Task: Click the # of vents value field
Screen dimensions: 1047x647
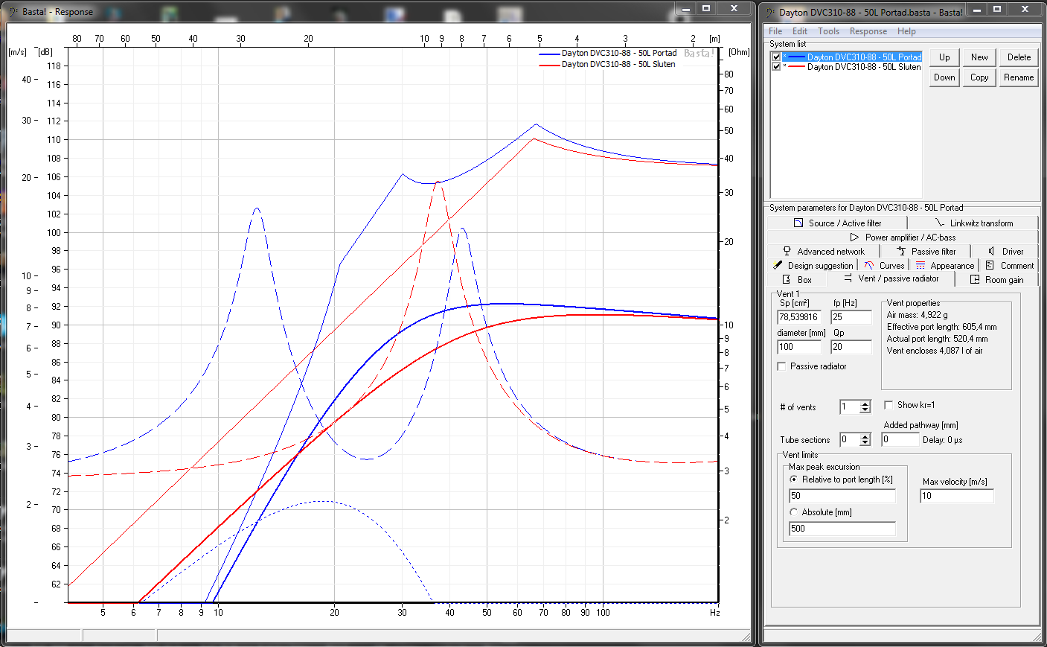Action: 849,407
